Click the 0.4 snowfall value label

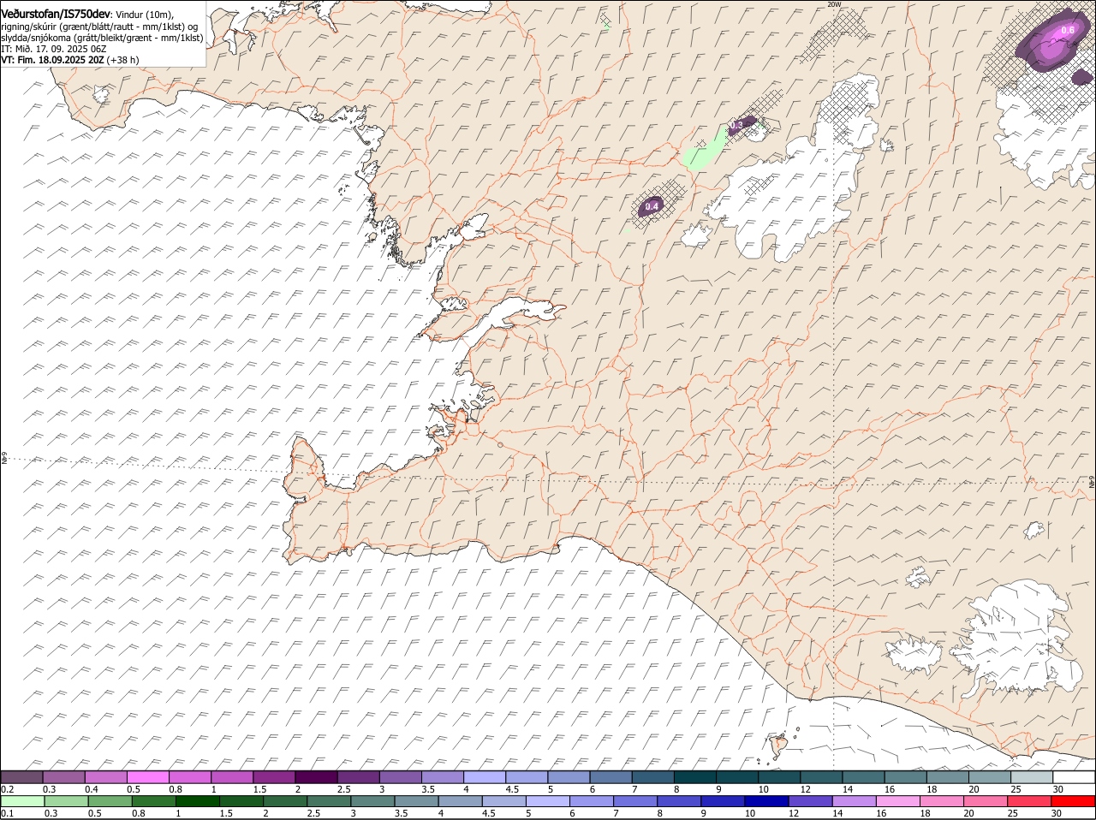coord(652,206)
